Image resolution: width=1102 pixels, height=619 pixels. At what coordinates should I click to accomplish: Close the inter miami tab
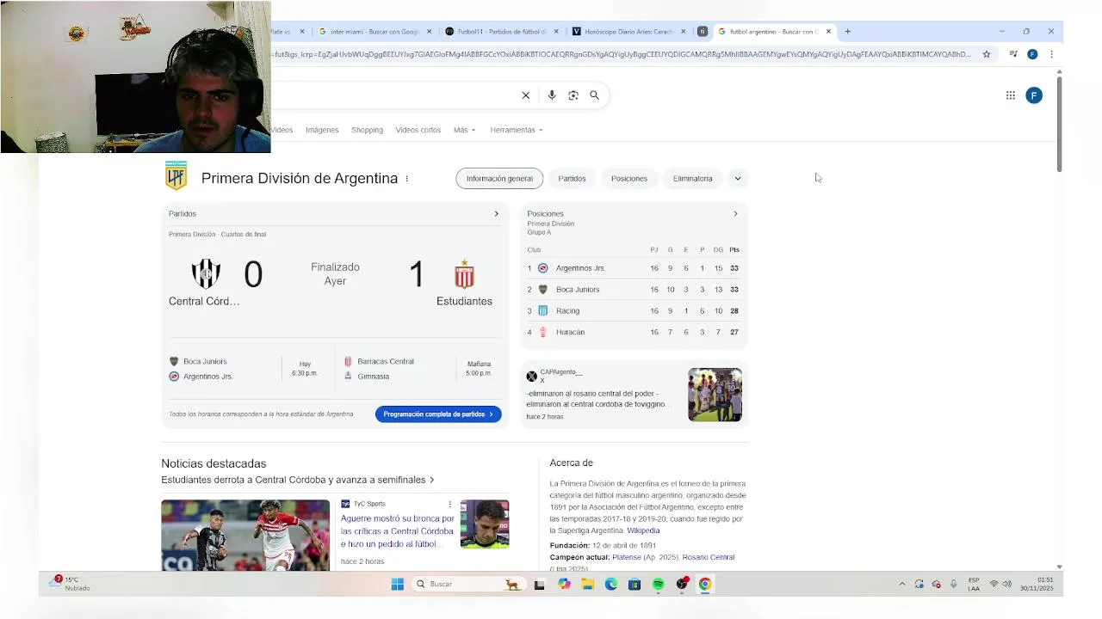point(429,32)
